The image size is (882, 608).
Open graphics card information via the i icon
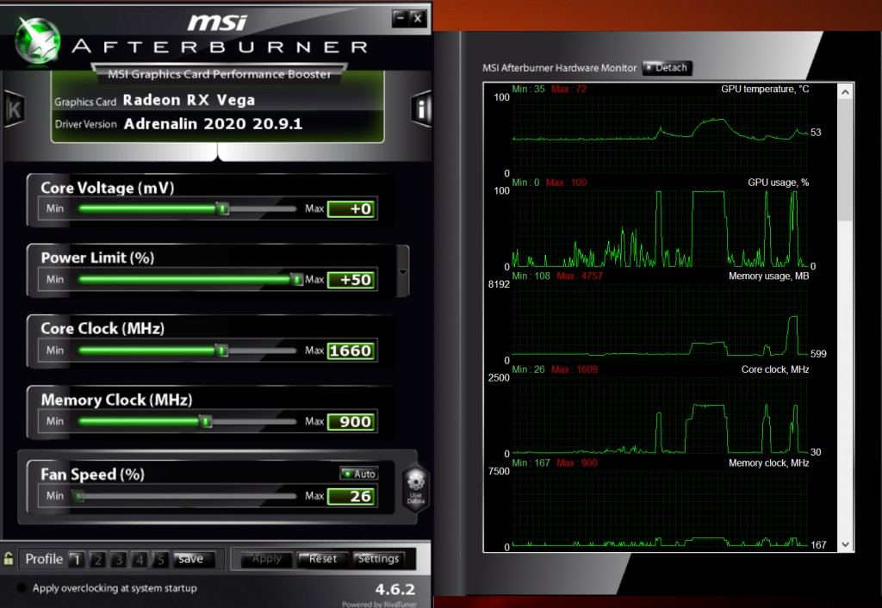point(419,109)
